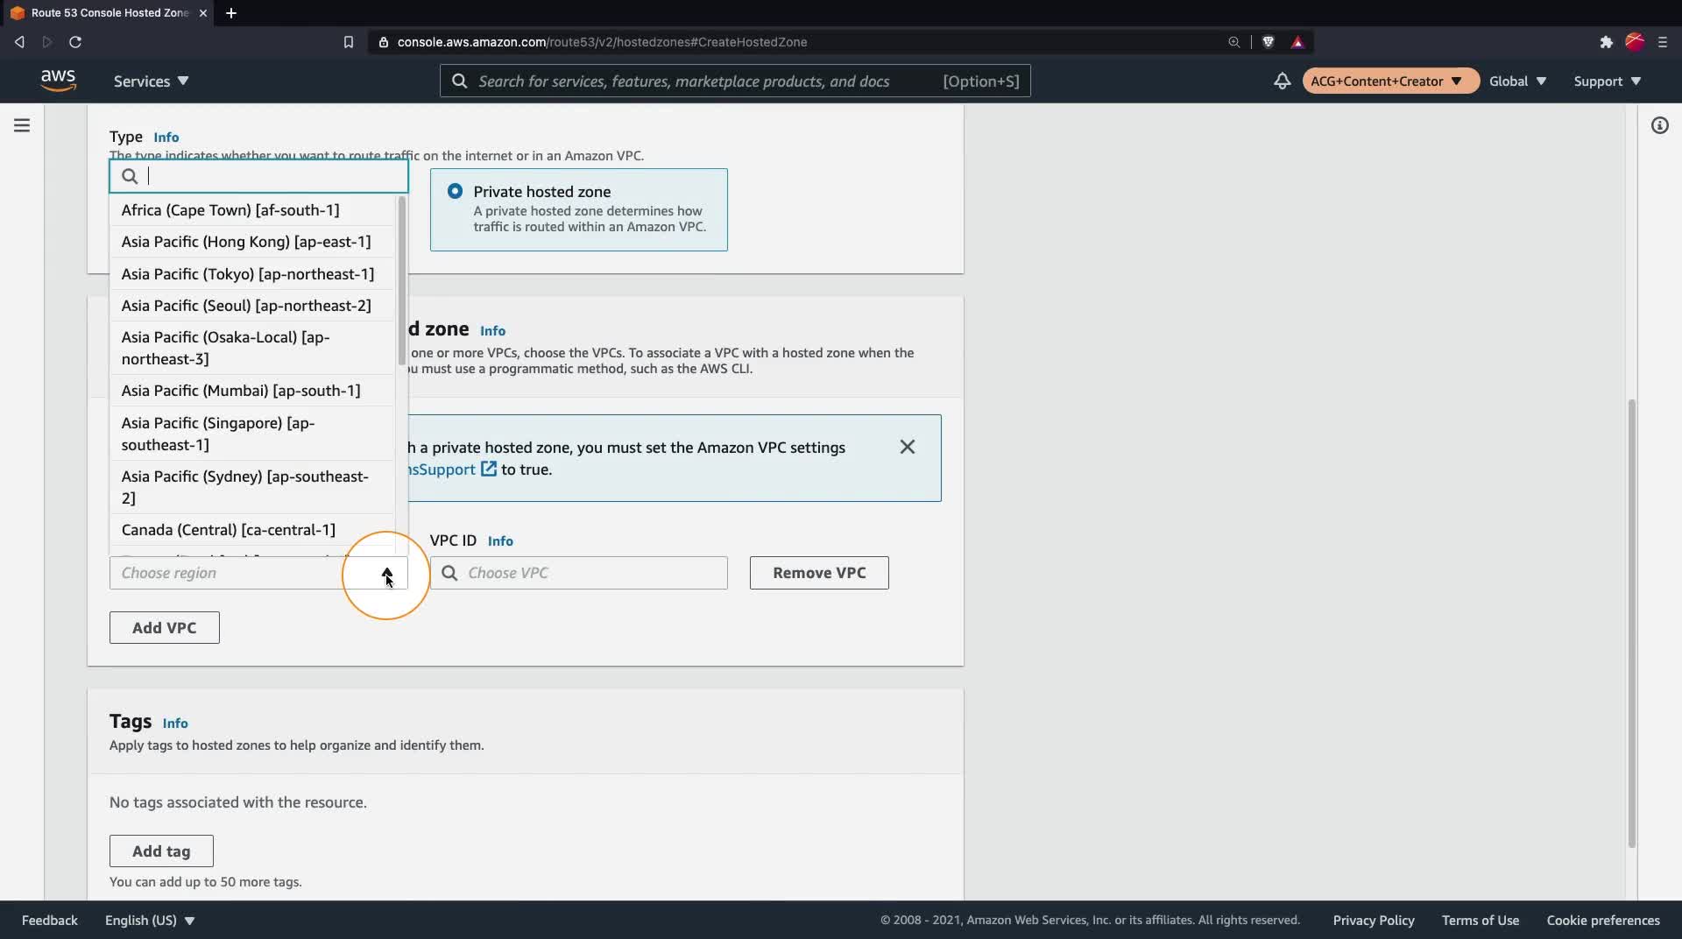Open the ACG+Content+Creator account dropdown
The width and height of the screenshot is (1682, 939).
click(1390, 81)
